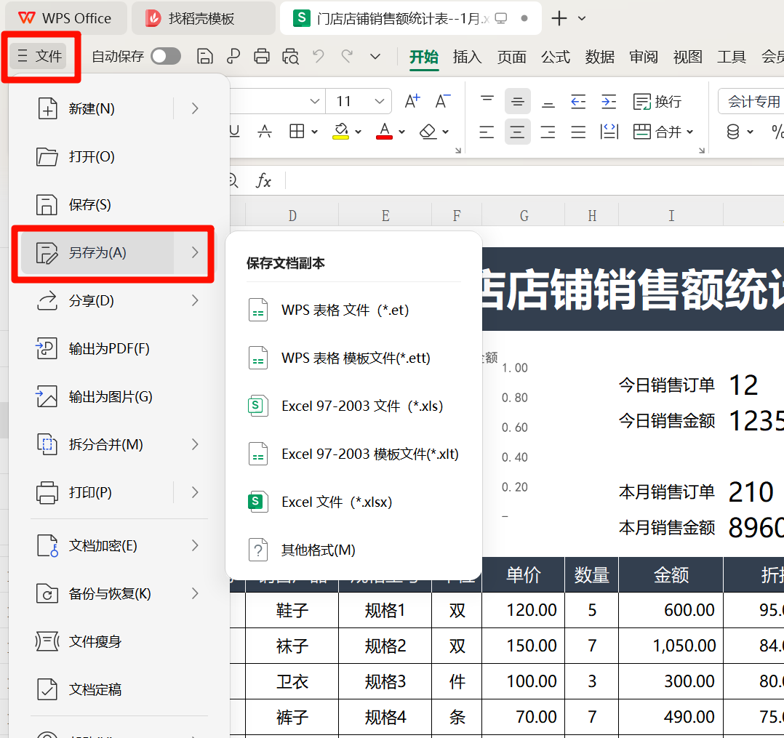
Task: Toggle center horizontal alignment
Action: [517, 132]
